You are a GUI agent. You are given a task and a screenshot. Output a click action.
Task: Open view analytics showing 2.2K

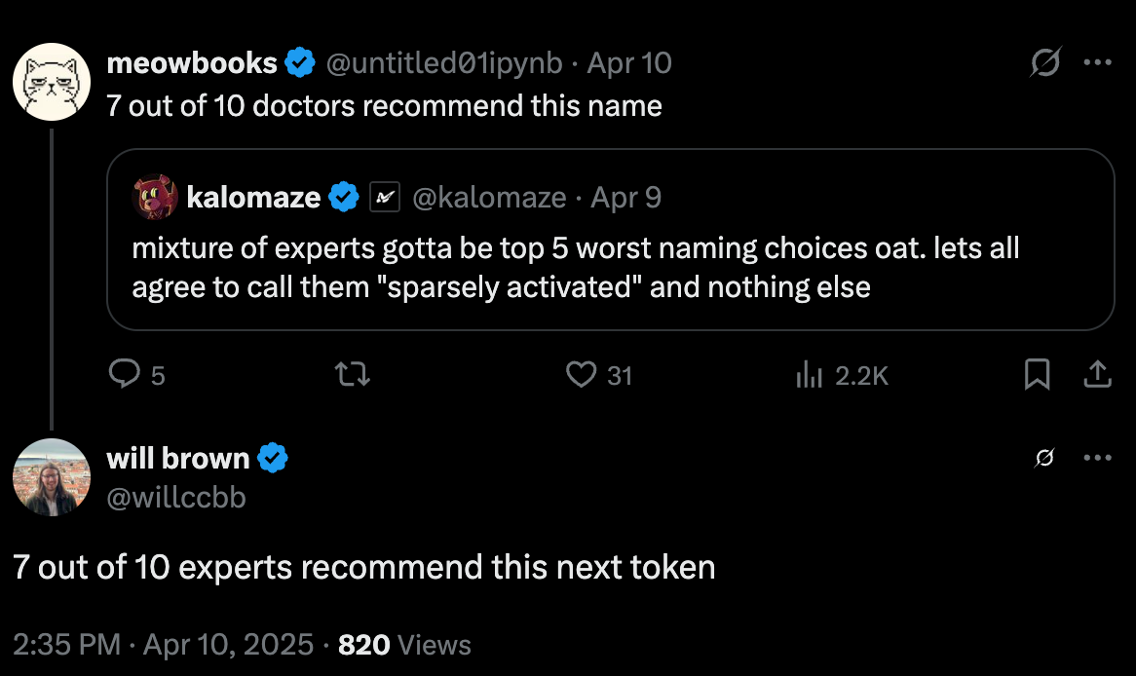tap(842, 375)
